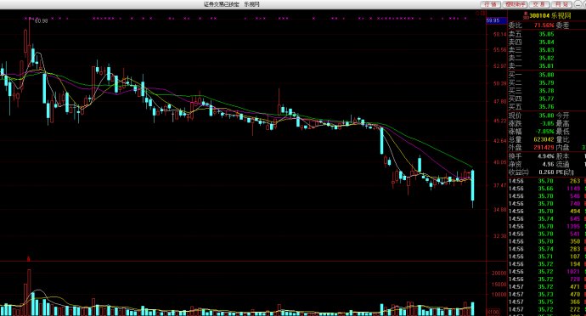This screenshot has height=316, width=586.
Task: Select the 买一 35.80 bid row
Action: pos(546,75)
